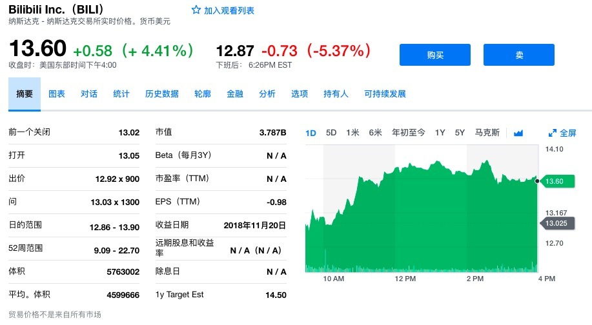
Task: Switch to the 金融 financials tab
Action: click(x=235, y=94)
